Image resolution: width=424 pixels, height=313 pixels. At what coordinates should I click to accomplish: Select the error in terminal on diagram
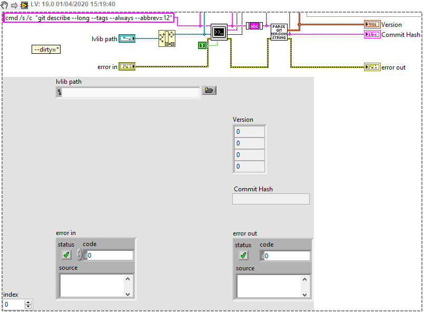tap(127, 66)
